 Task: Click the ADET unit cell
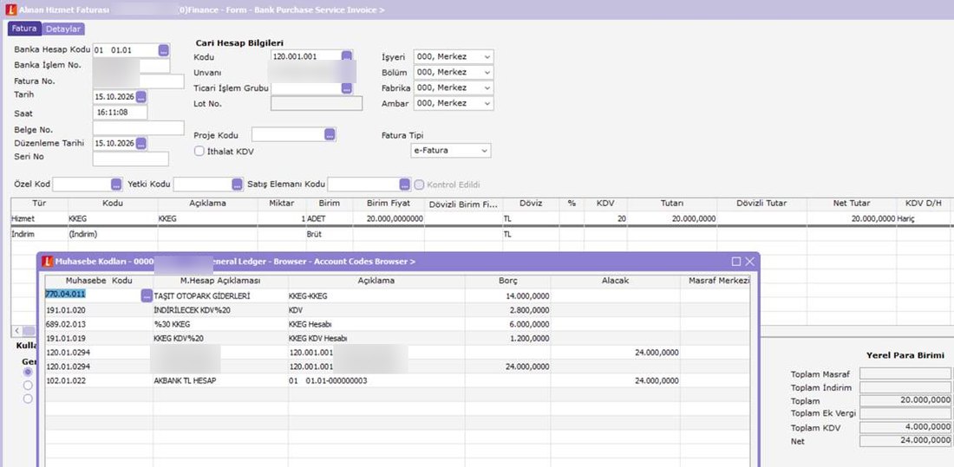[x=330, y=218]
